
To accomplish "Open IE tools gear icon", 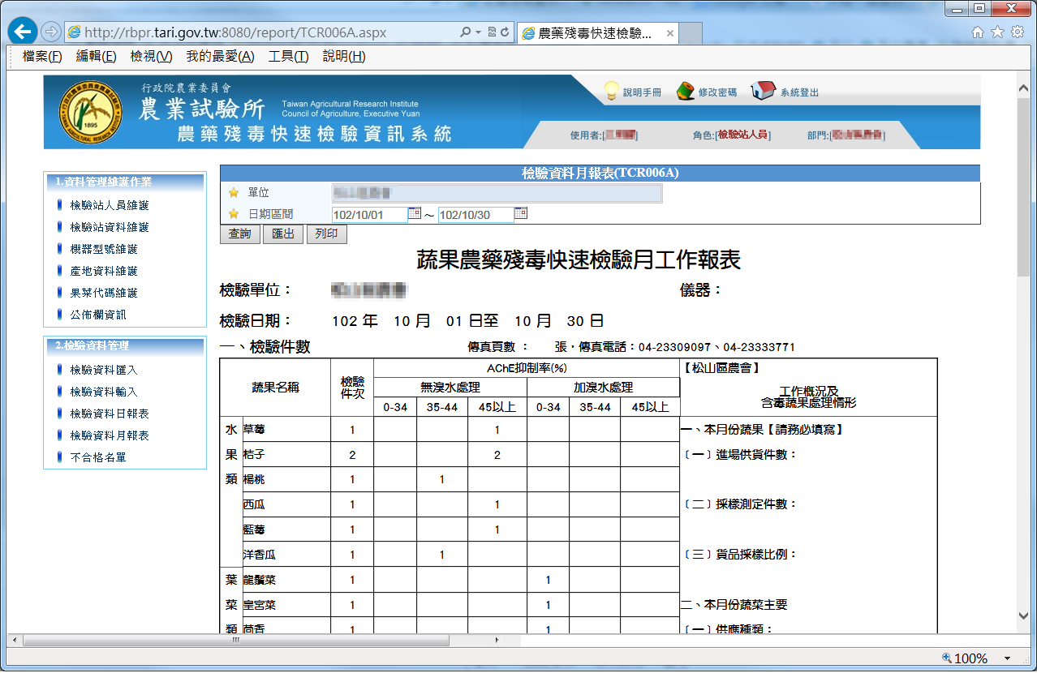I will (1017, 32).
